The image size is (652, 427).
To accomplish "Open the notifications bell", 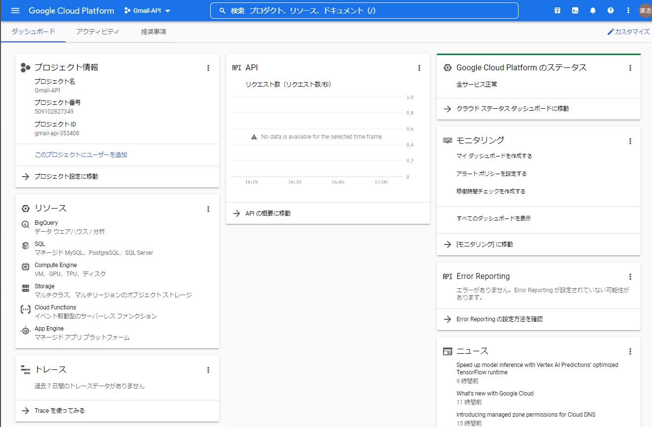I will click(x=593, y=10).
